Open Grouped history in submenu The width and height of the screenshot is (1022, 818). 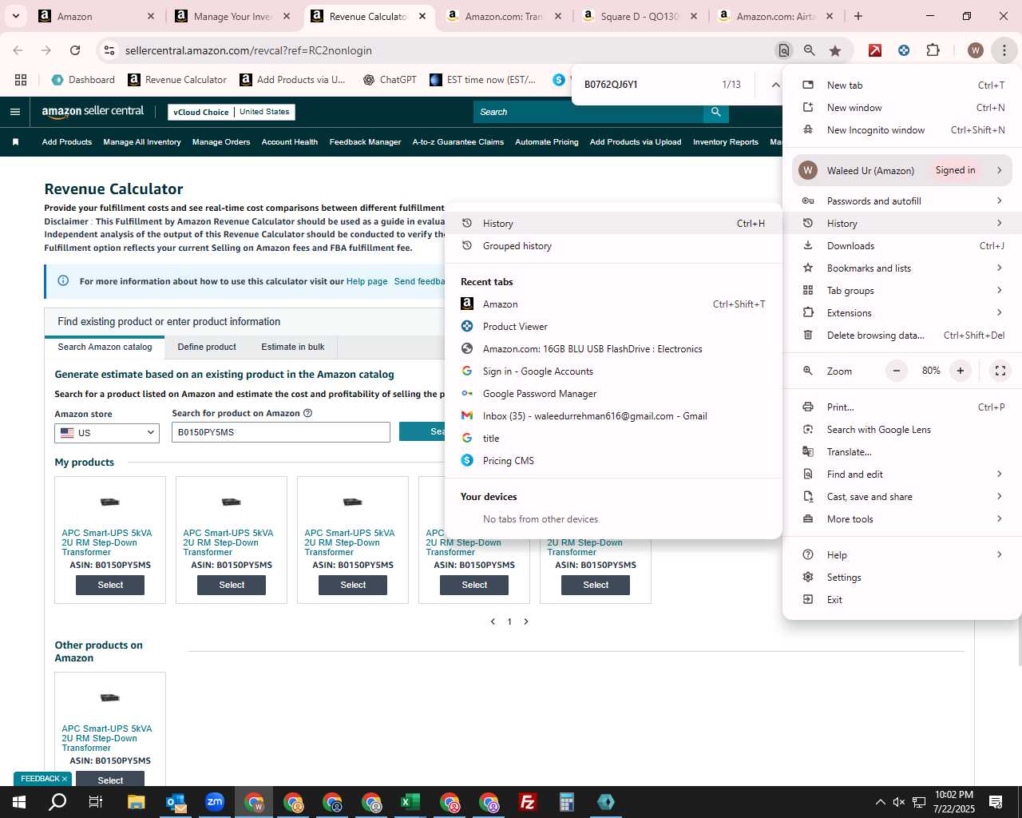click(x=613, y=246)
